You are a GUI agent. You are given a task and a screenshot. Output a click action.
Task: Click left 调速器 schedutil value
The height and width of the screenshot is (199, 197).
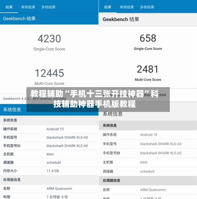[x=54, y=162]
